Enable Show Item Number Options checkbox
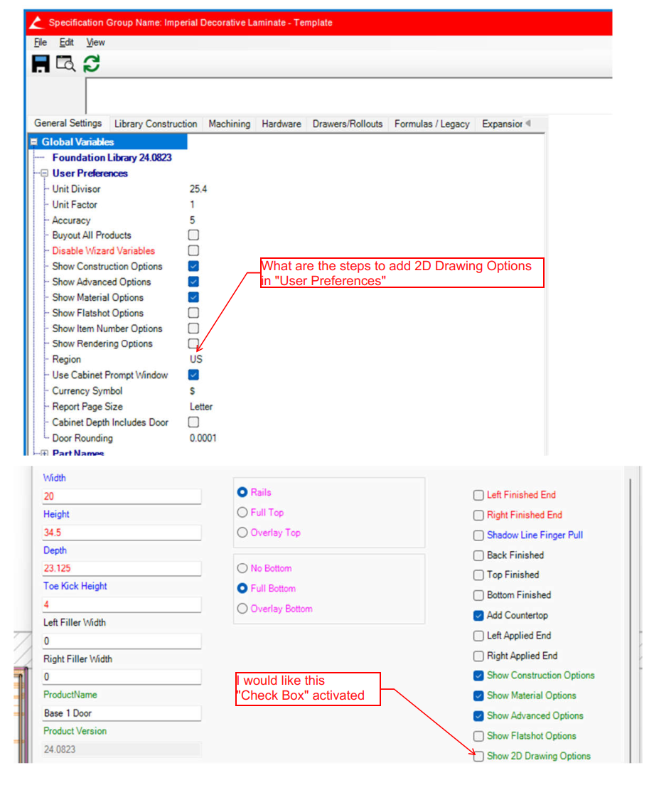 click(x=193, y=329)
